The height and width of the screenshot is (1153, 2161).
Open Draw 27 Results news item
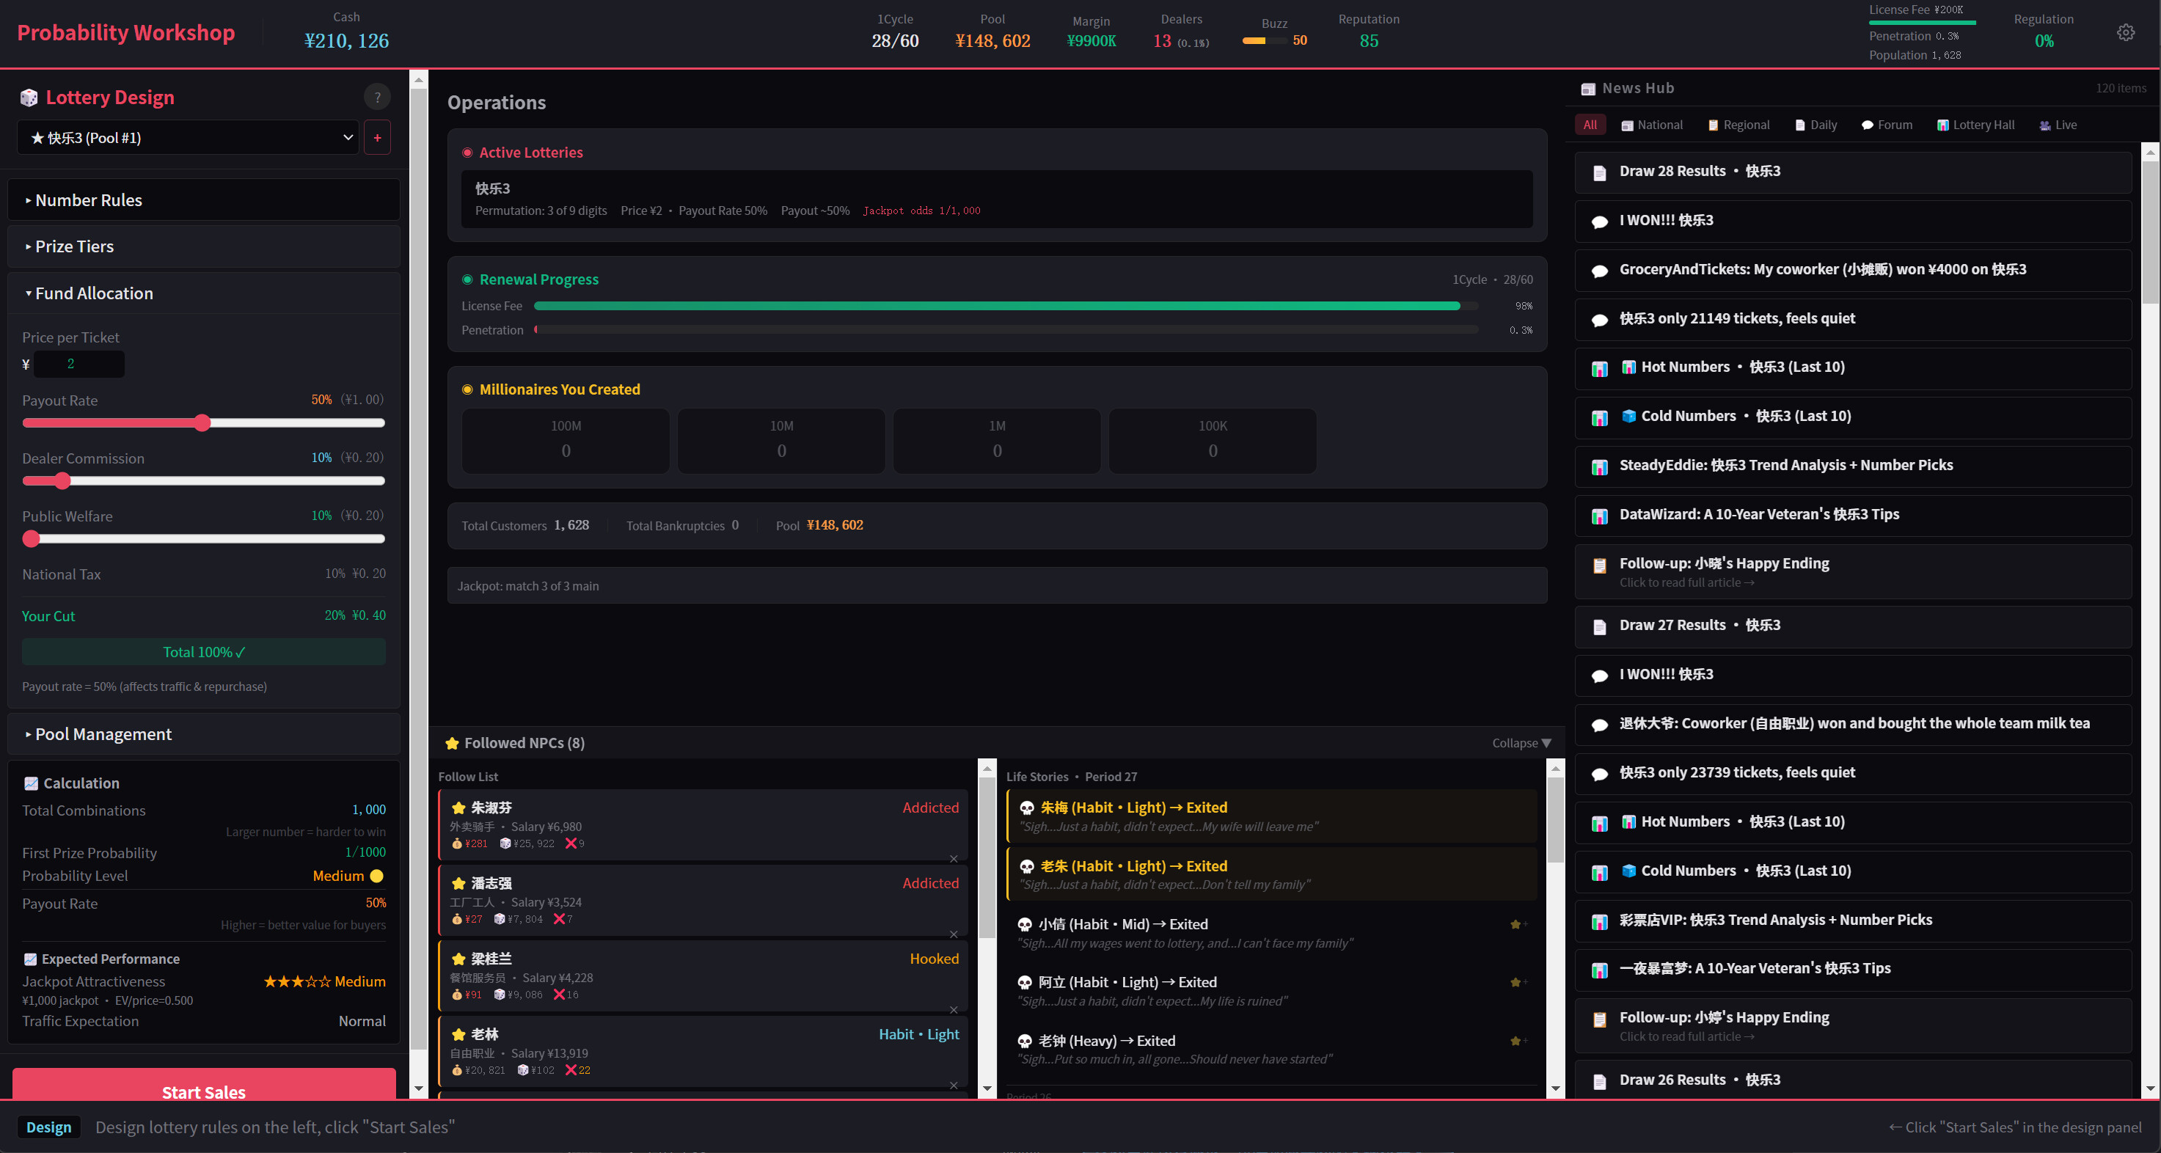1853,626
